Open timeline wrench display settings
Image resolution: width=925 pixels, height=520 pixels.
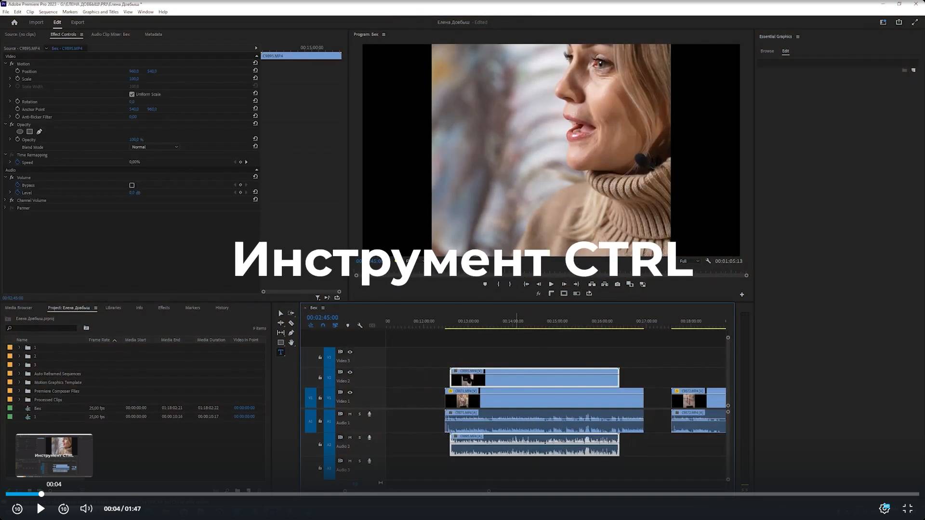tap(360, 325)
